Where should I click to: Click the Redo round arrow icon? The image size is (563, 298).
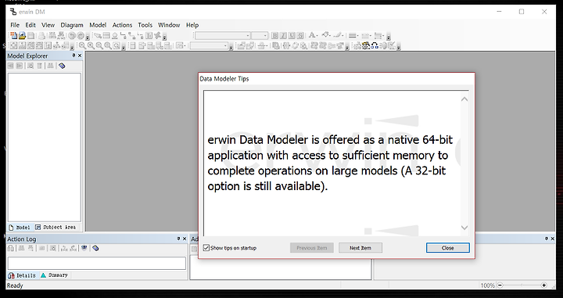coord(81,35)
